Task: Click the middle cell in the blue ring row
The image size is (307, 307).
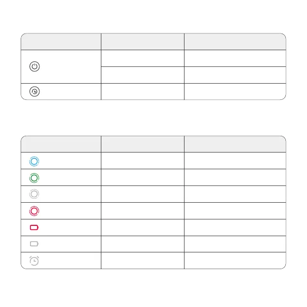Action: (x=143, y=161)
